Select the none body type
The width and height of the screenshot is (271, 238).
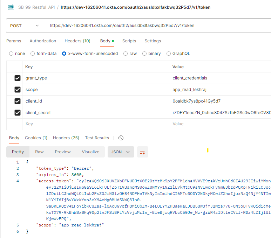11,54
